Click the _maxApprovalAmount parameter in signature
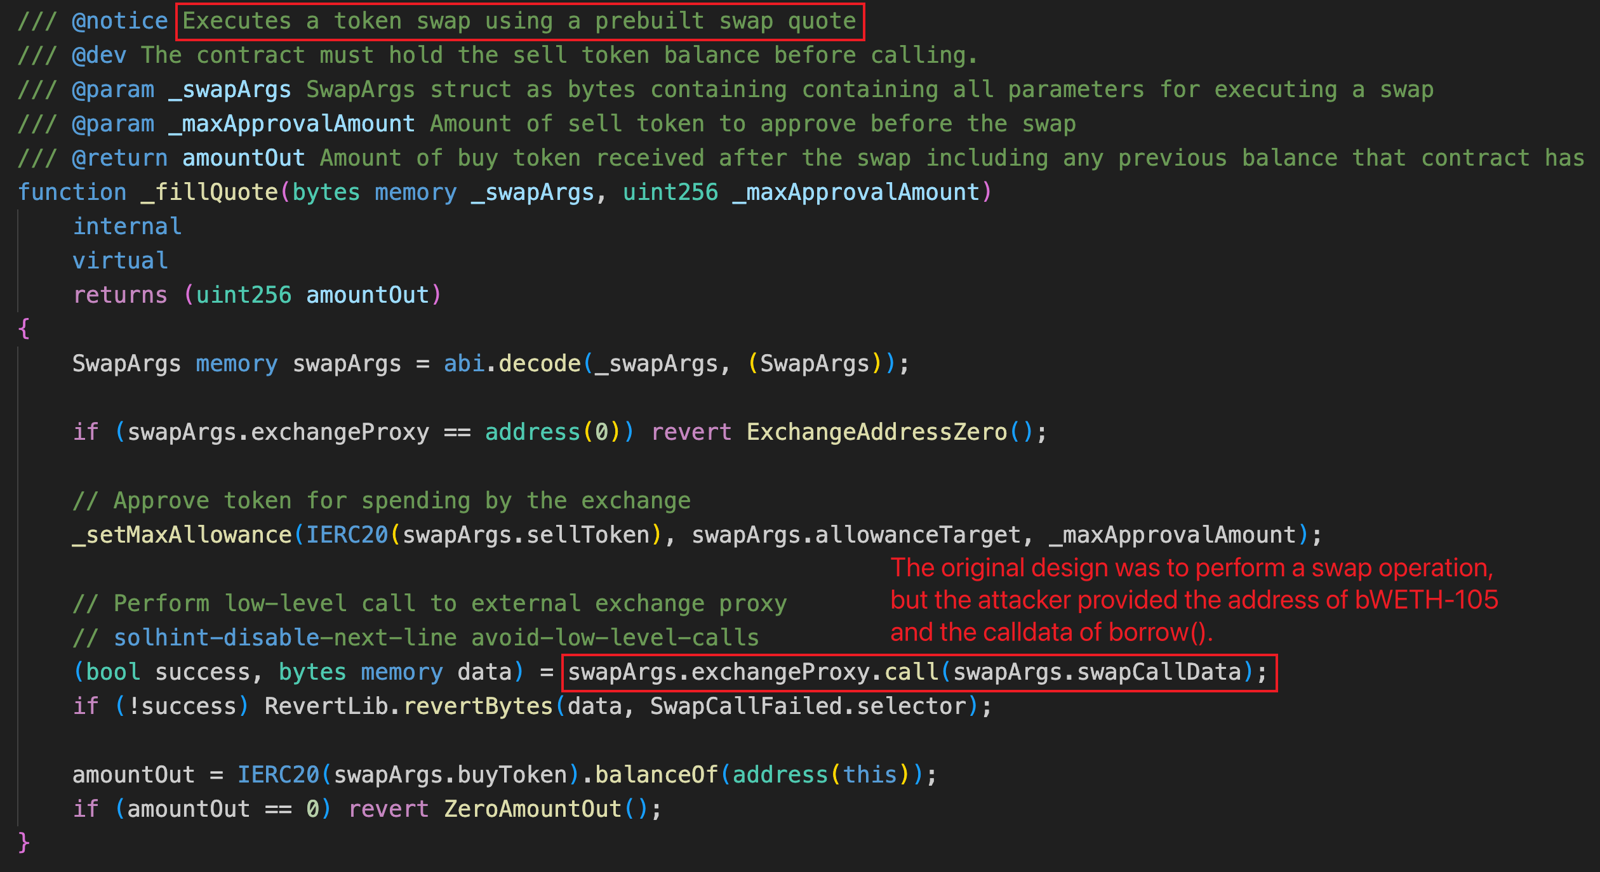Image resolution: width=1600 pixels, height=872 pixels. pos(856,192)
